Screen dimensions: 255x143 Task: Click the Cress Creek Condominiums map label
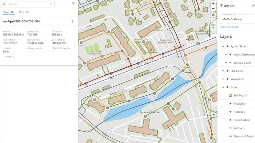click(96, 52)
